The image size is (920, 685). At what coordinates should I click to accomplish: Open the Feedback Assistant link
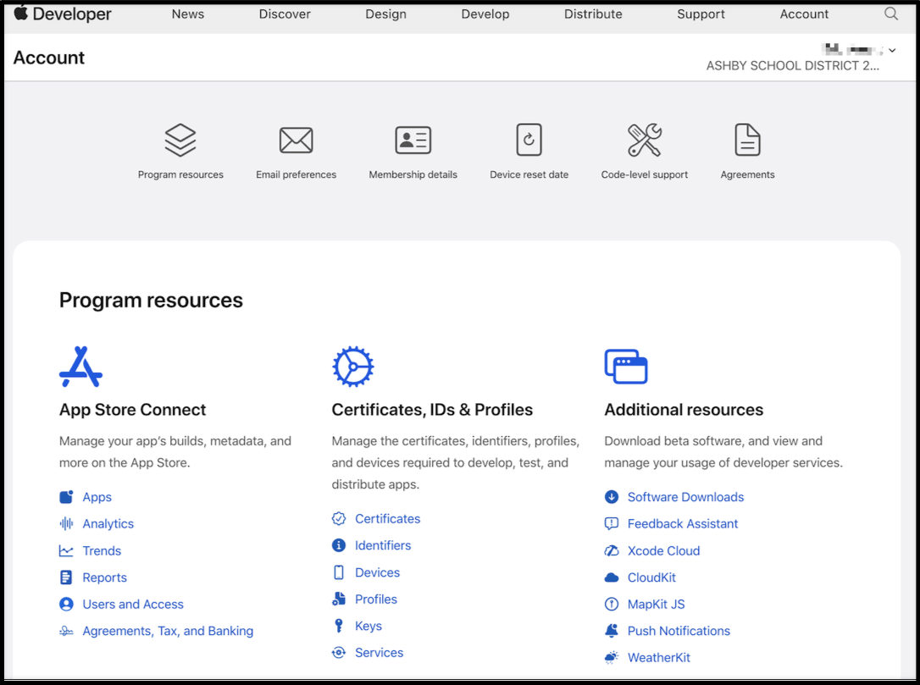[682, 524]
